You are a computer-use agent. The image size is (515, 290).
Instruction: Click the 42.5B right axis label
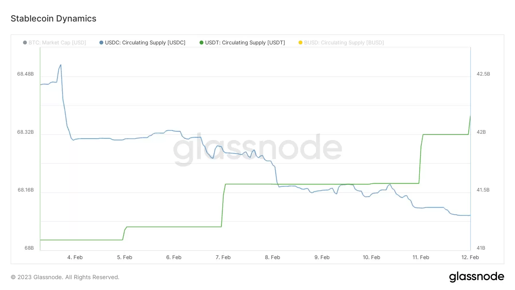[x=483, y=74]
